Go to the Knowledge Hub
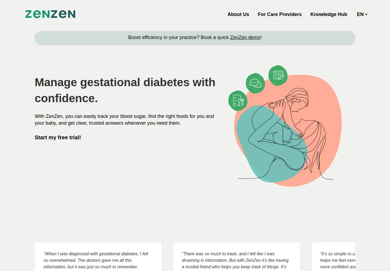The height and width of the screenshot is (271, 390). click(x=329, y=14)
